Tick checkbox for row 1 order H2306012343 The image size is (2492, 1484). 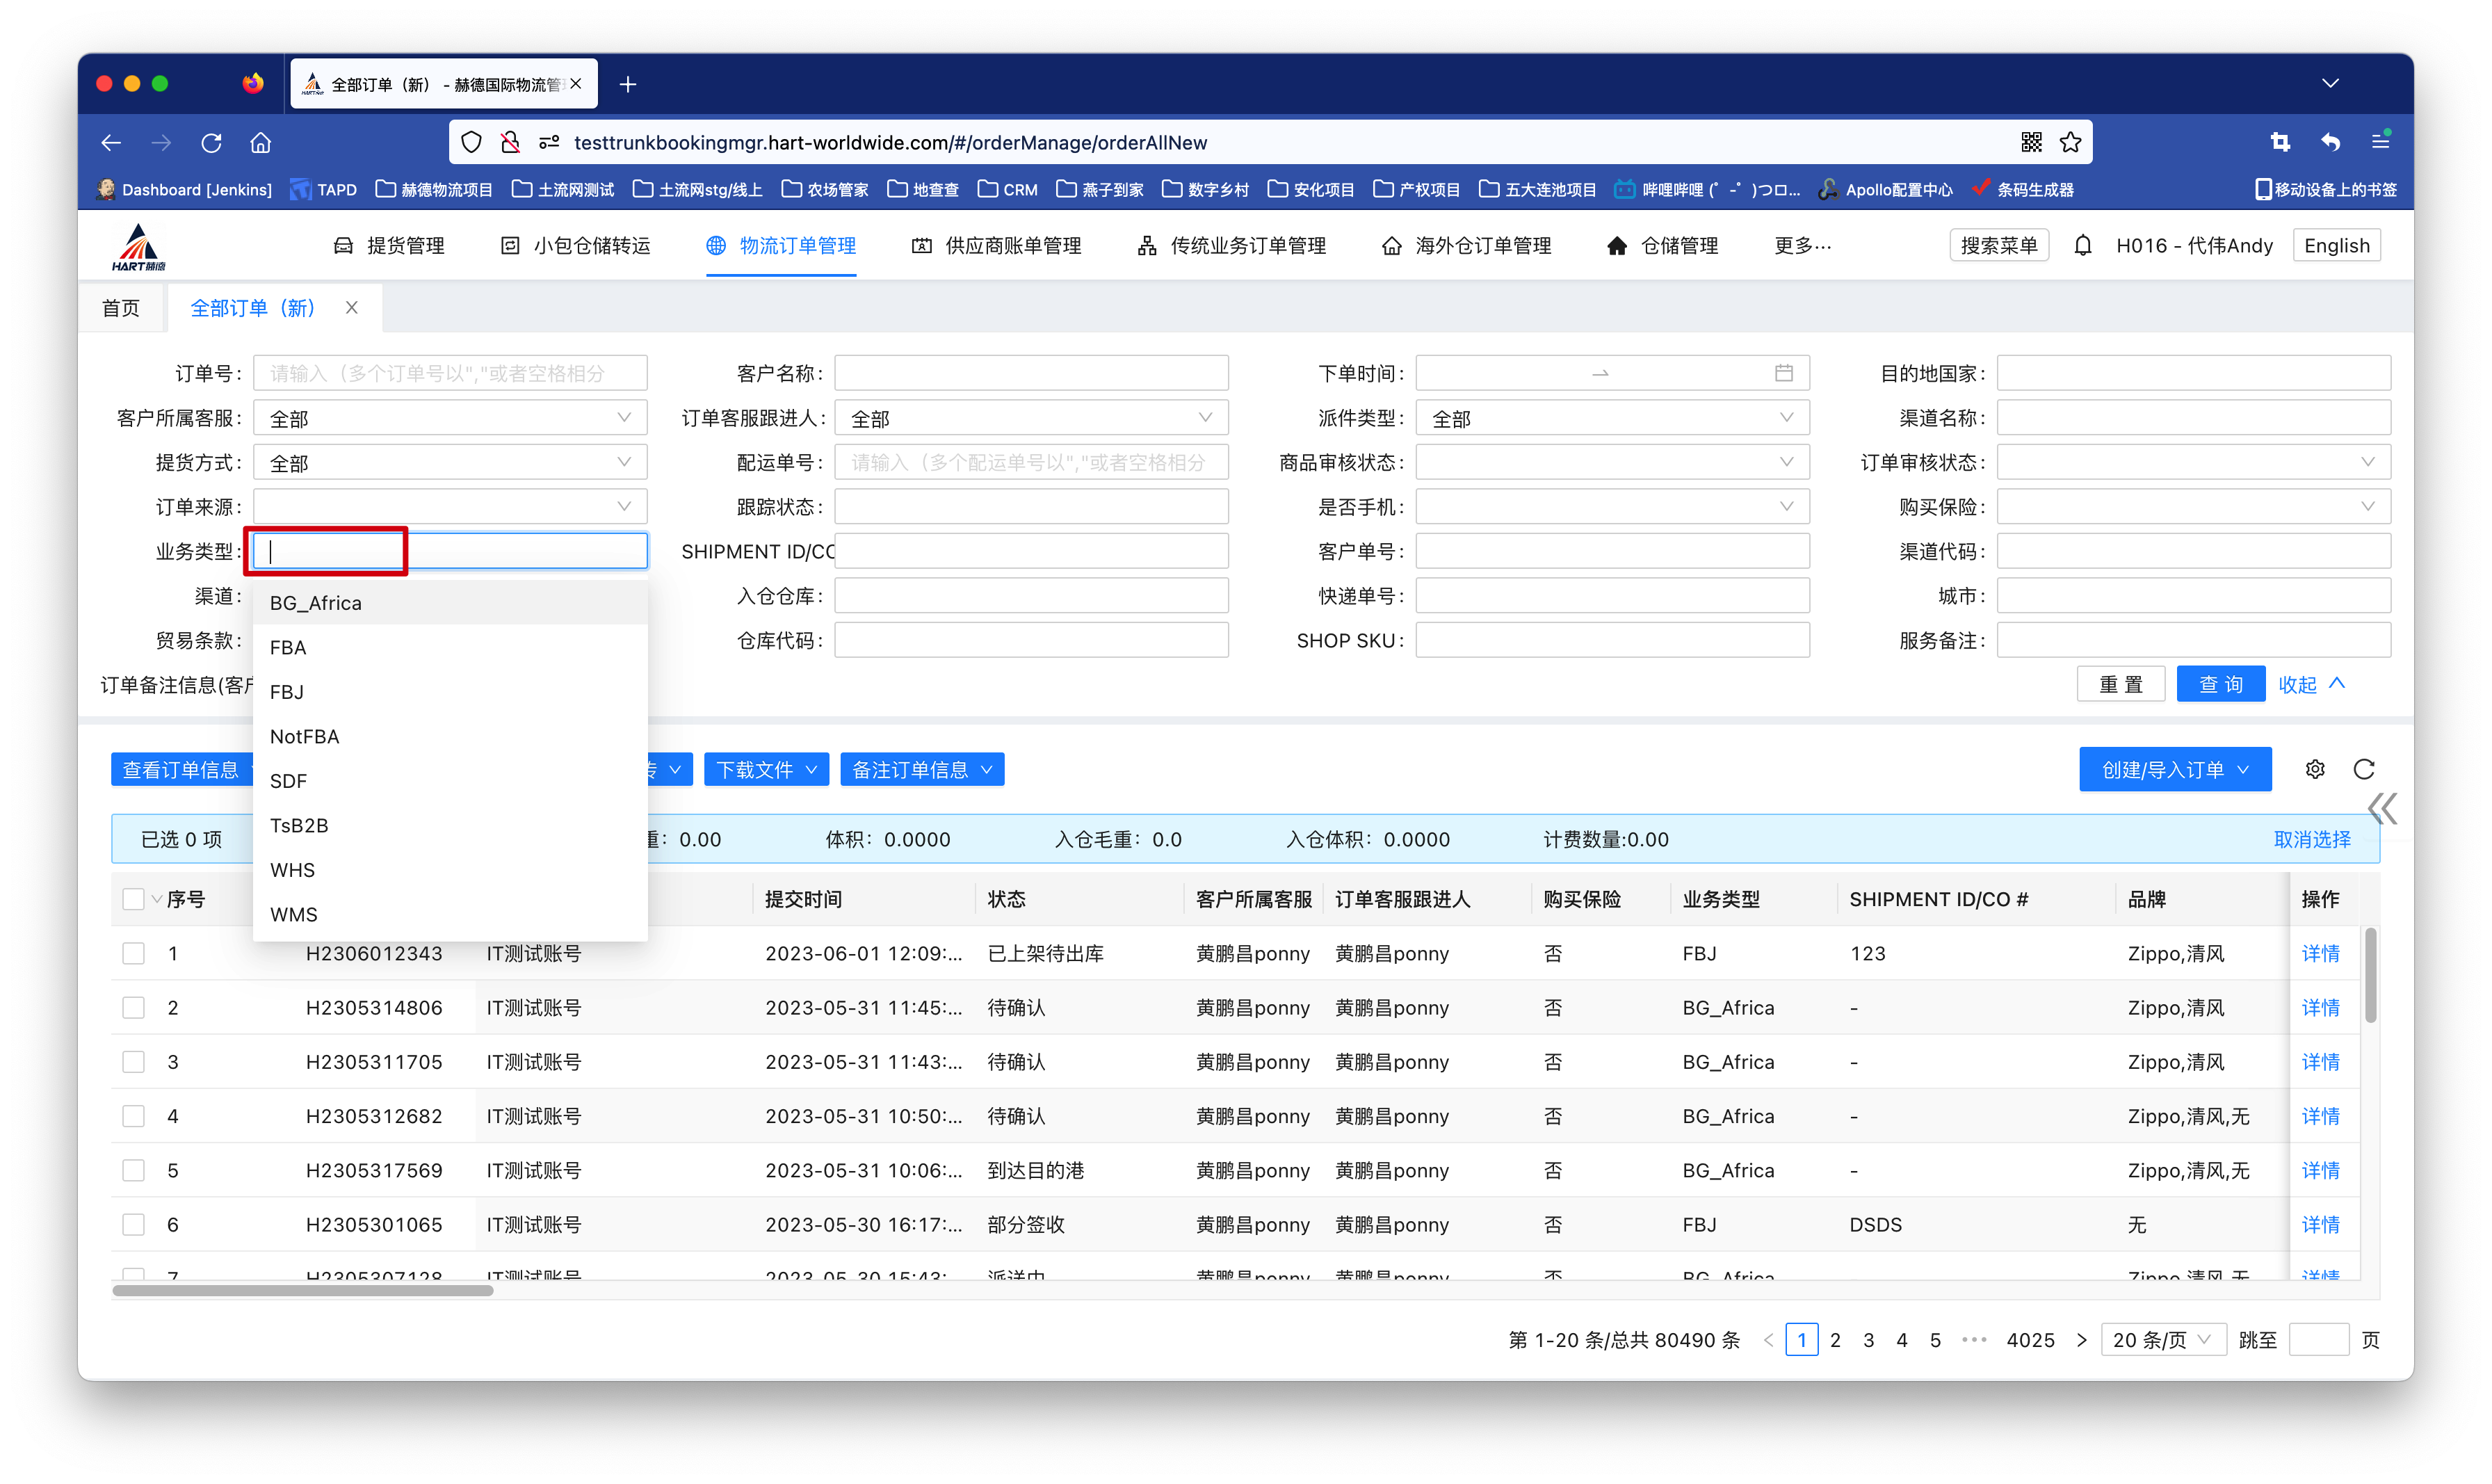click(x=133, y=953)
